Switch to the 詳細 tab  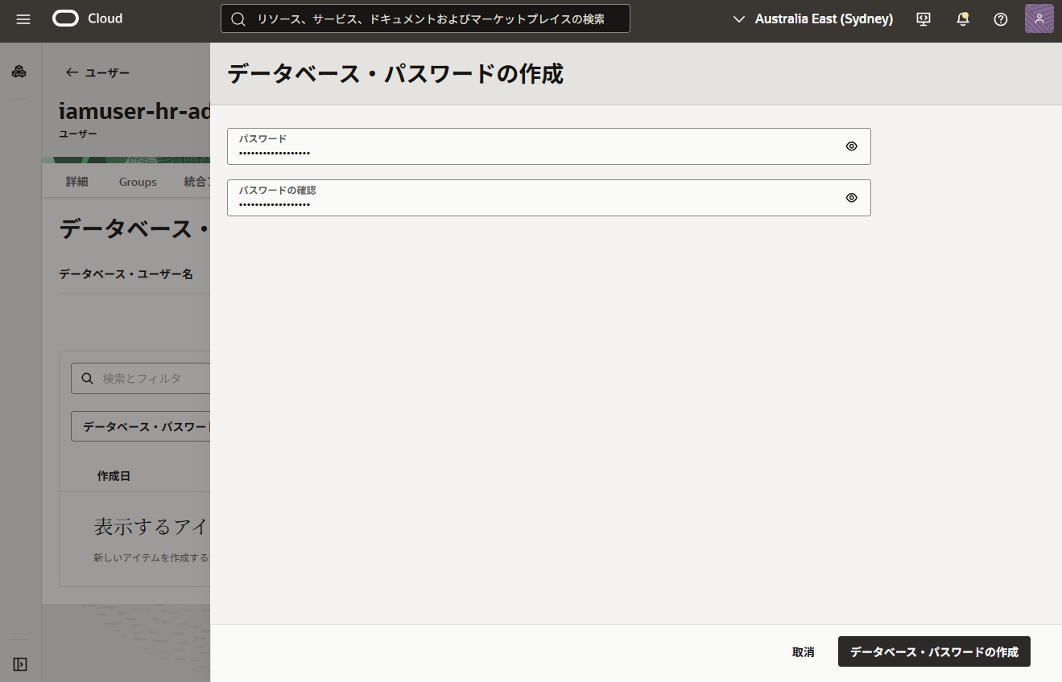(x=76, y=182)
